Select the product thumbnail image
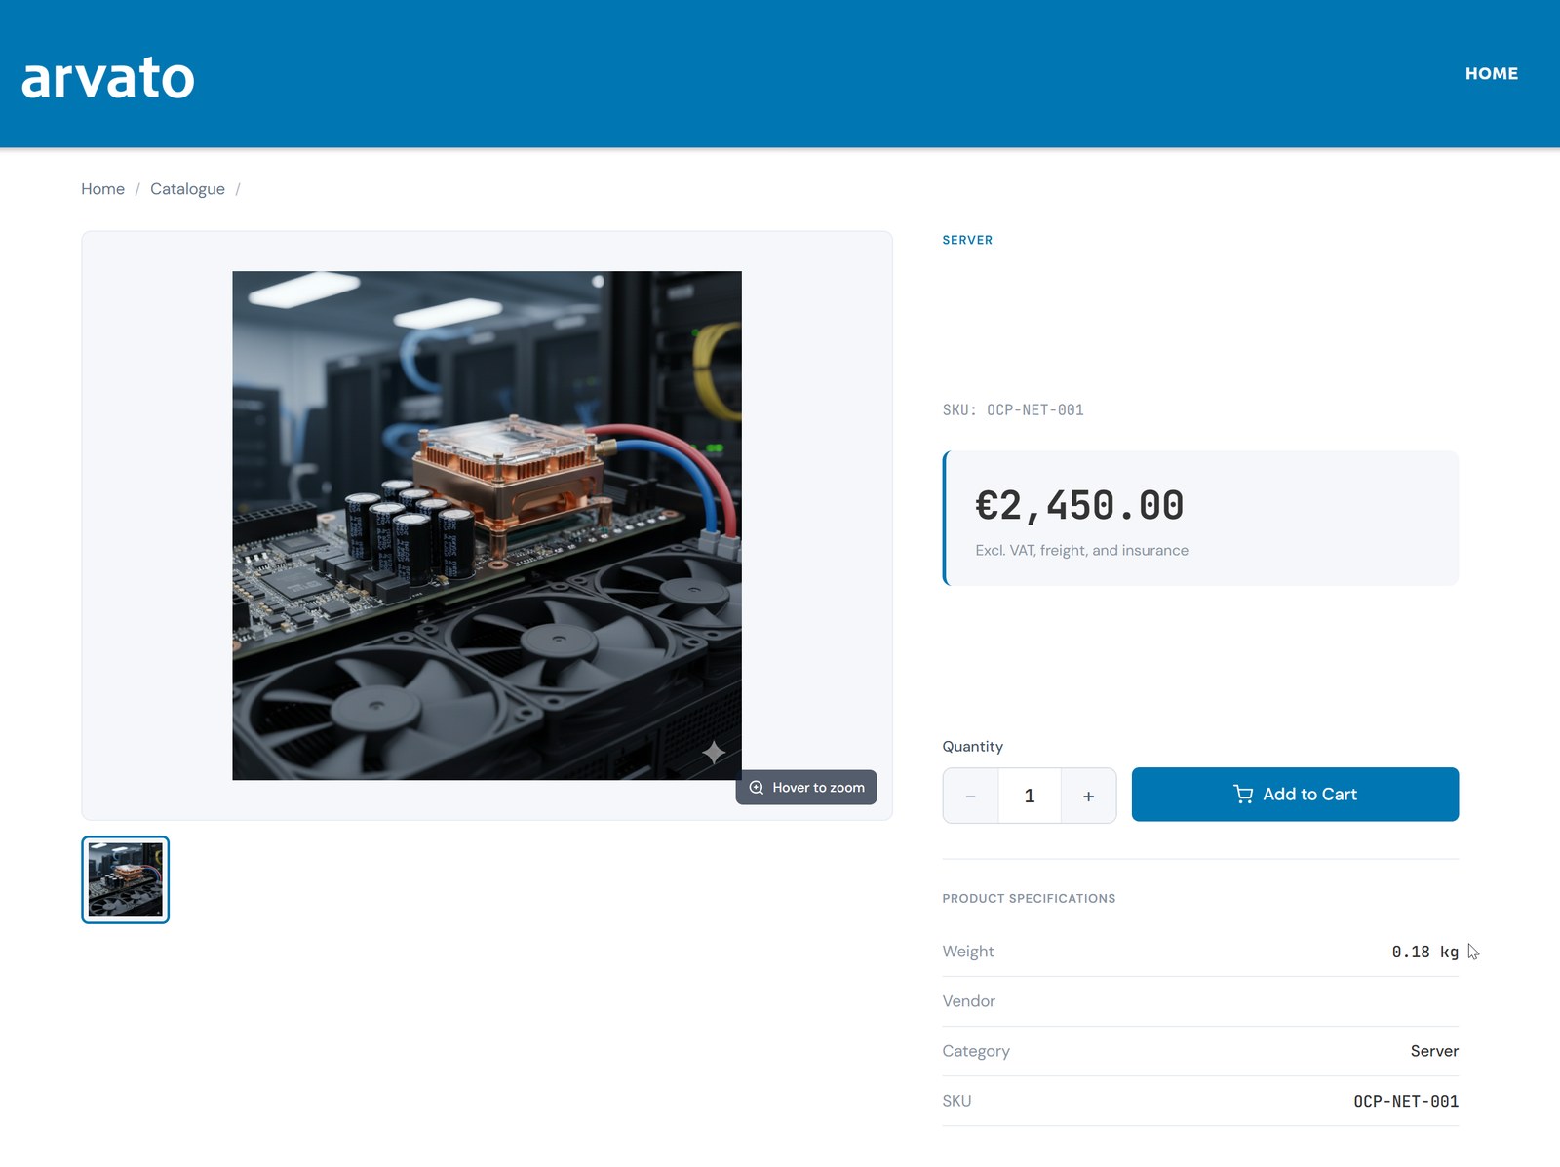Image resolution: width=1560 pixels, height=1167 pixels. (125, 879)
